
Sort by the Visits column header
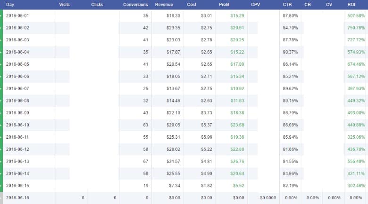pyautogui.click(x=64, y=4)
